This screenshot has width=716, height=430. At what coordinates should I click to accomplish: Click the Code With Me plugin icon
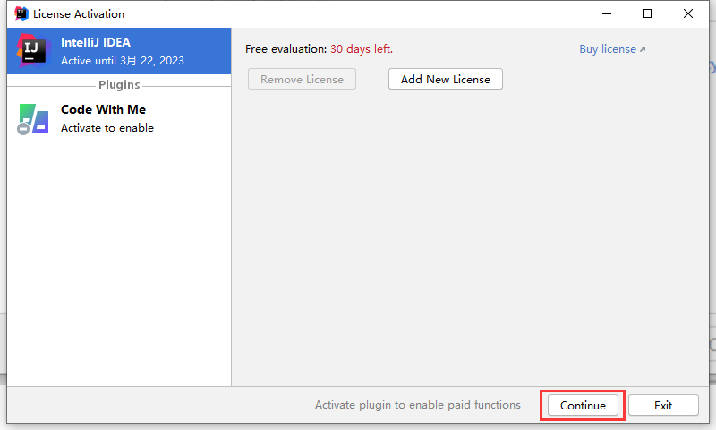(x=33, y=119)
